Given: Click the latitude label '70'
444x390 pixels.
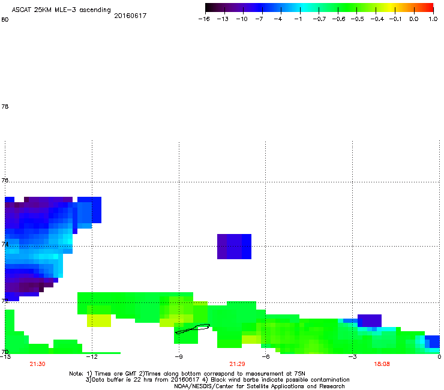Looking at the screenshot, I should coord(5,352).
